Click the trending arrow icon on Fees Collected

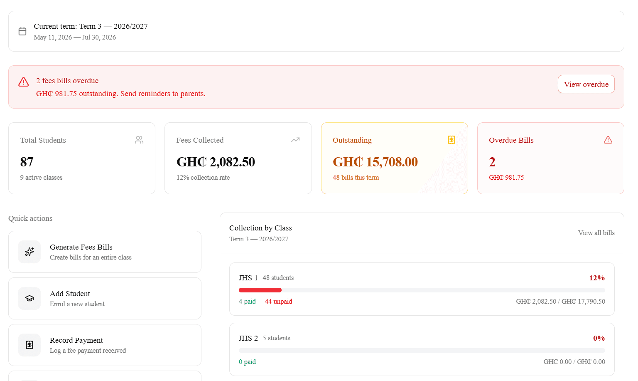[295, 140]
